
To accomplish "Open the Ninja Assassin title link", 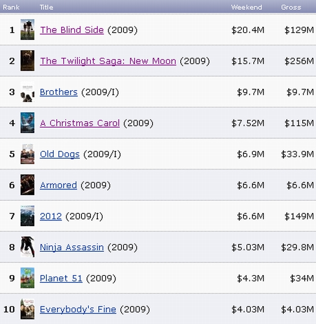I will 72,247.
